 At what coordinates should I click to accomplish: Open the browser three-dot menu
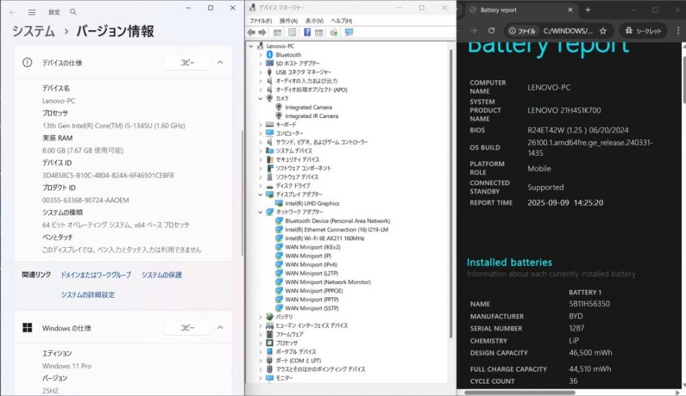[x=678, y=31]
